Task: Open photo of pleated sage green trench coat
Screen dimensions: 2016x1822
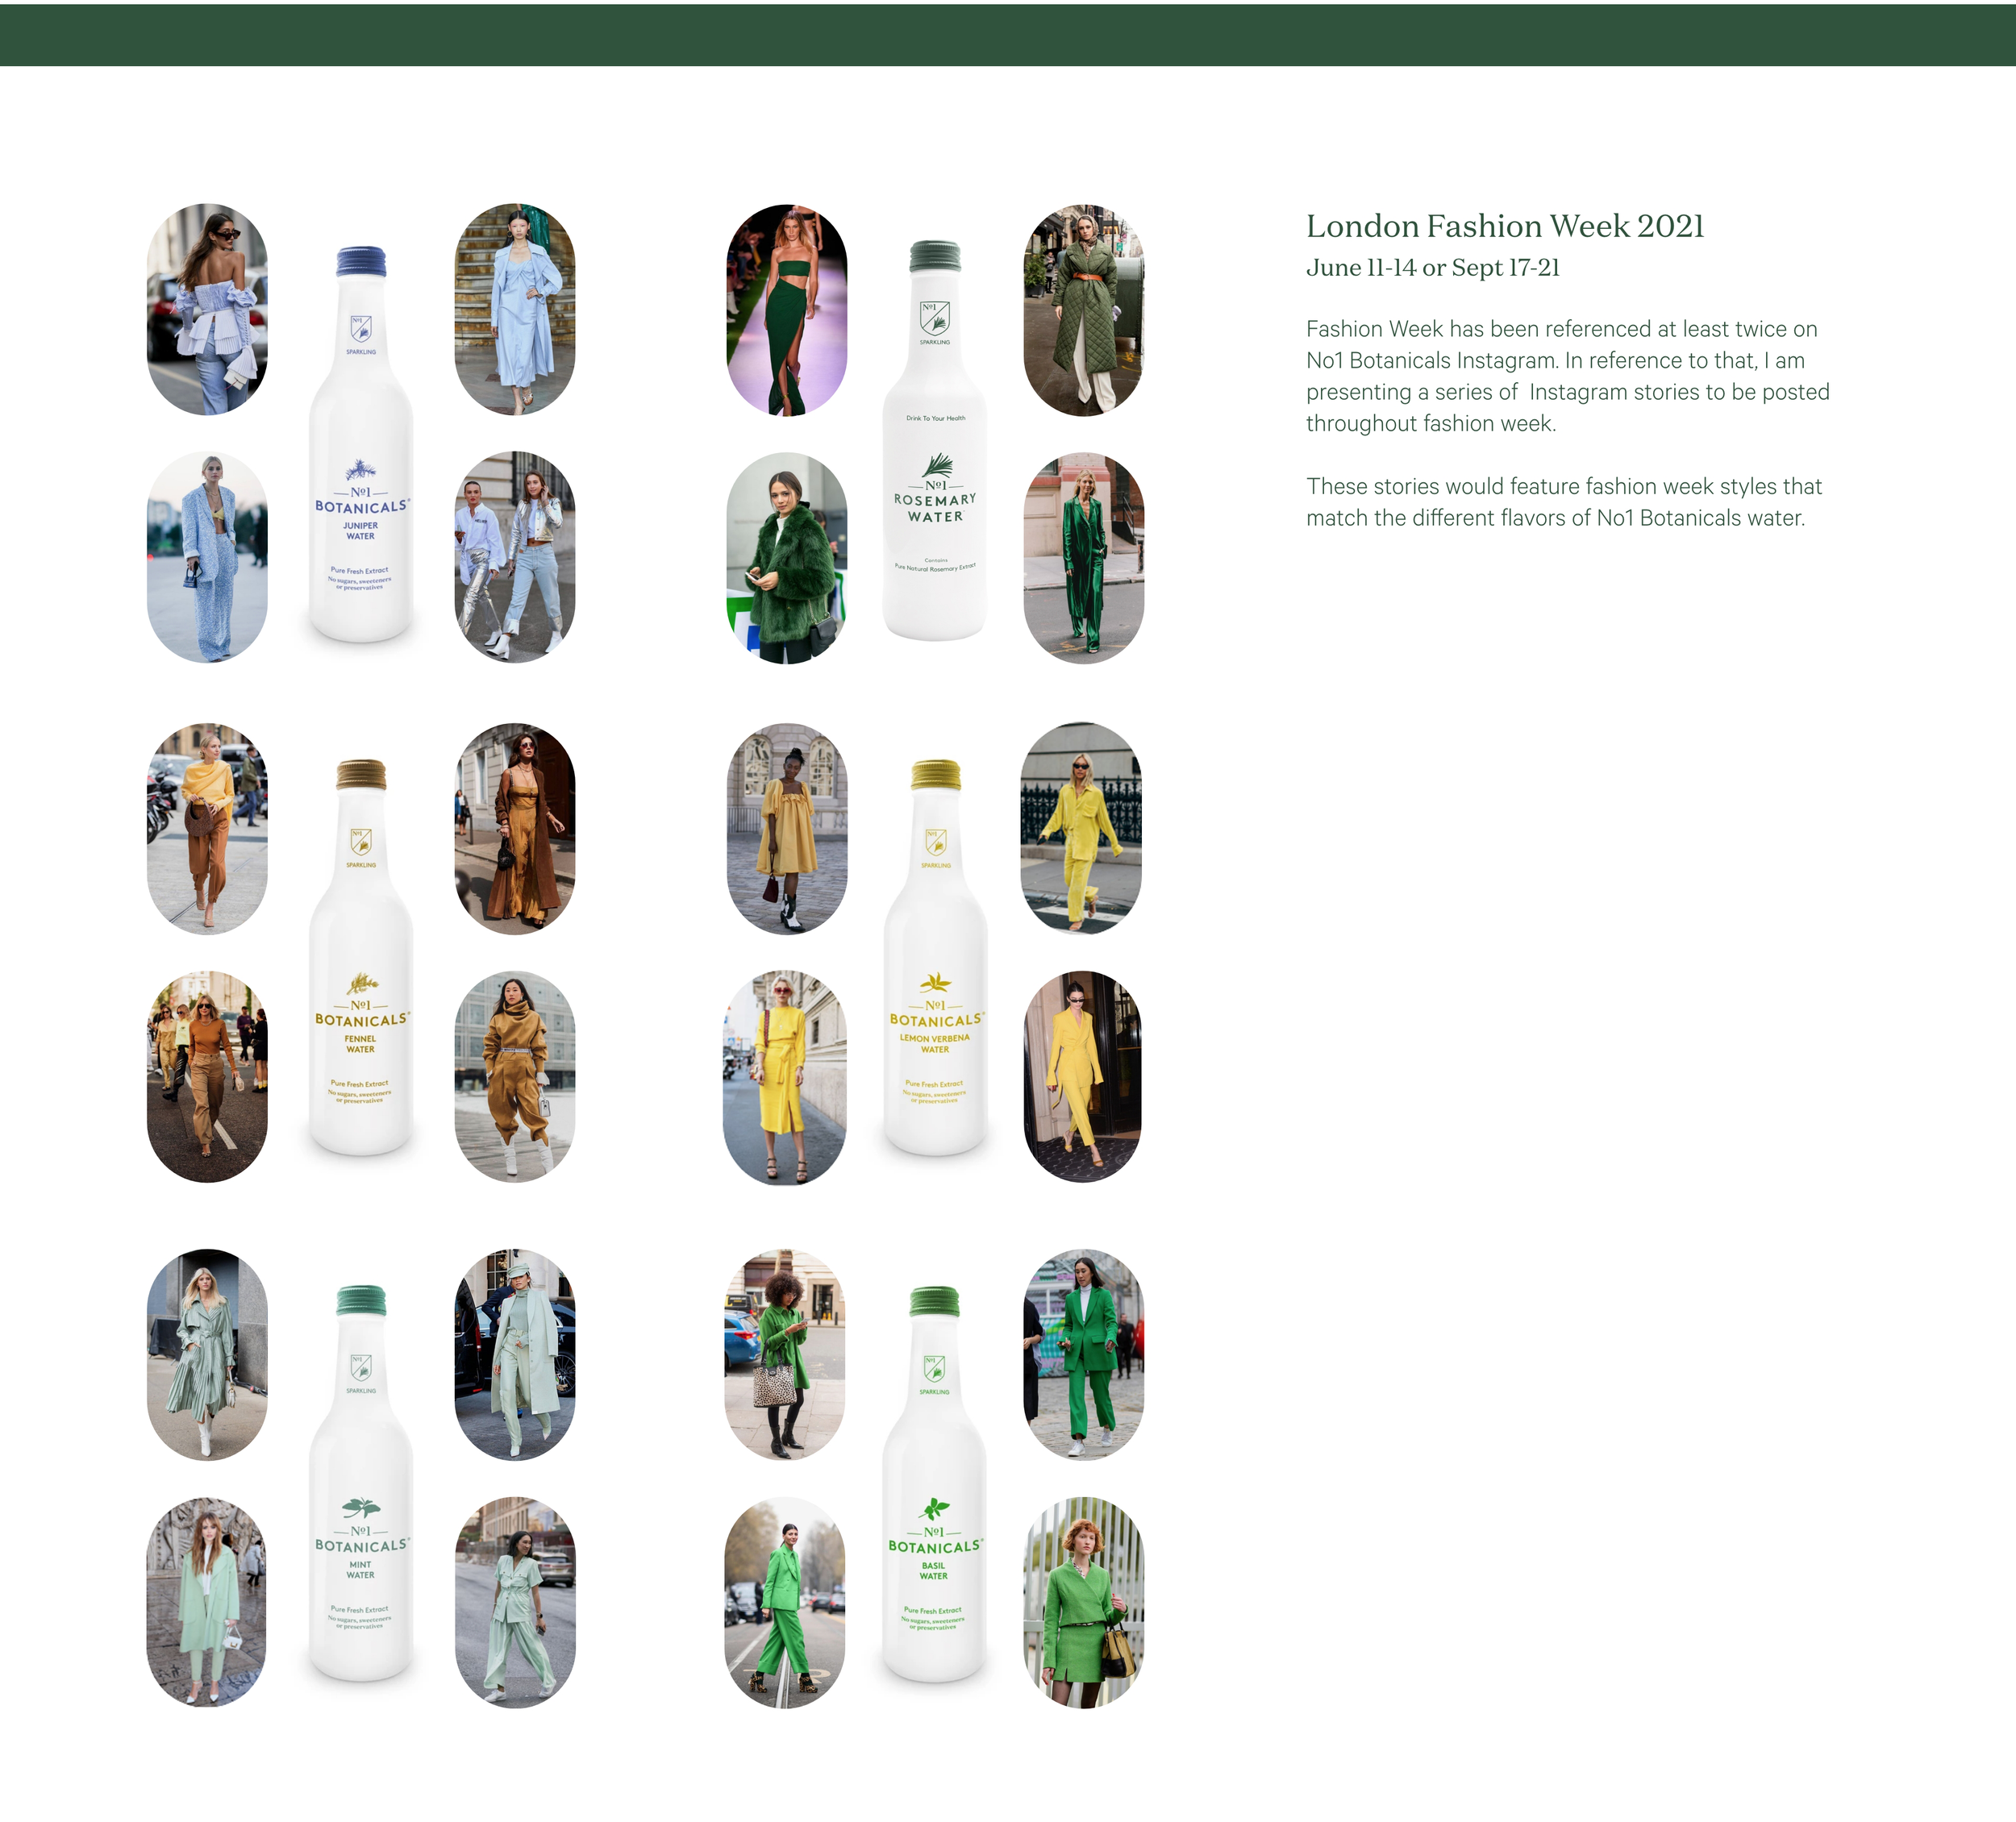Action: pyautogui.click(x=207, y=1354)
